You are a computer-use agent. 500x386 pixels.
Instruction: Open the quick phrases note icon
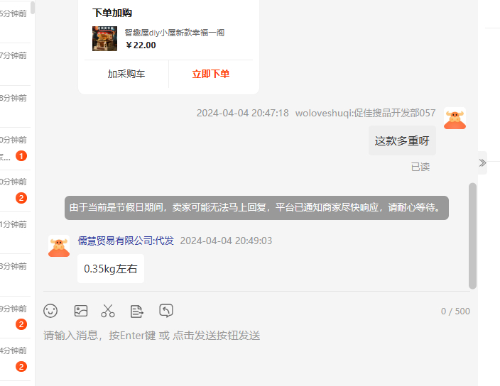137,311
